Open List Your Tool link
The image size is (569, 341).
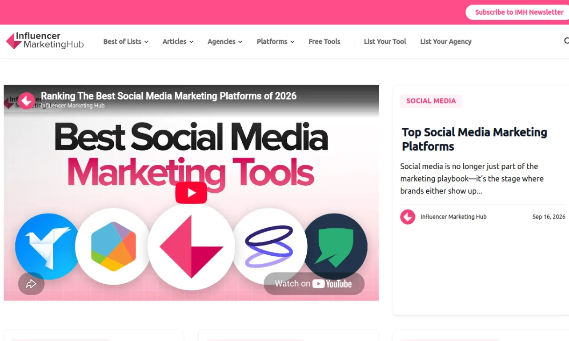click(x=385, y=41)
